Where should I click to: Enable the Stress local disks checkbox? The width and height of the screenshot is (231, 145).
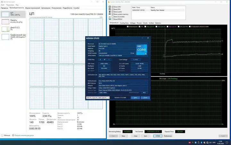tap(113, 17)
